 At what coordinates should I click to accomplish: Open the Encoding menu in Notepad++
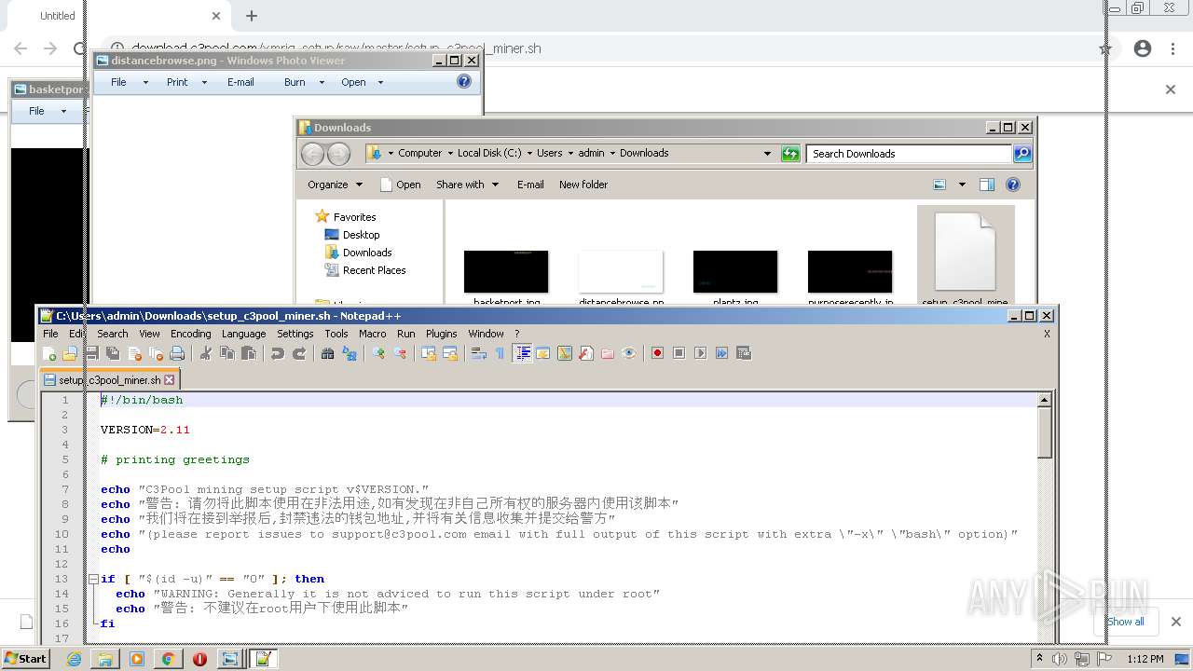(x=190, y=334)
